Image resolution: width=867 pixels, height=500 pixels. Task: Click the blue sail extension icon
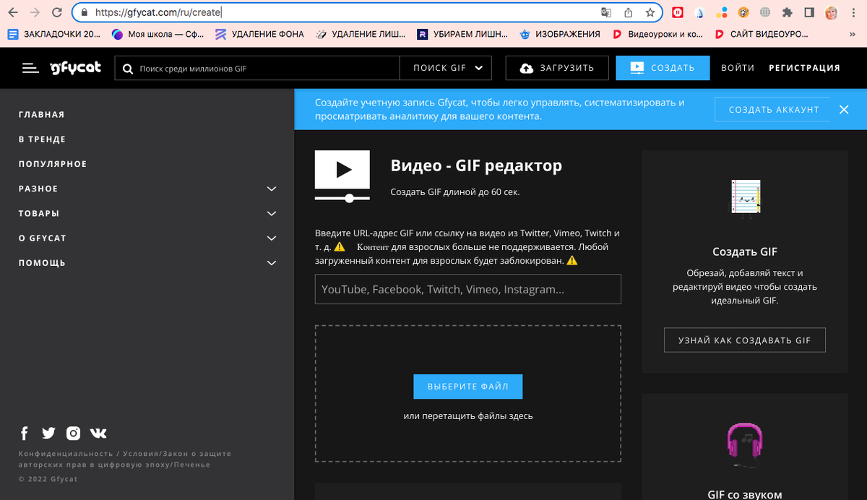coord(699,12)
